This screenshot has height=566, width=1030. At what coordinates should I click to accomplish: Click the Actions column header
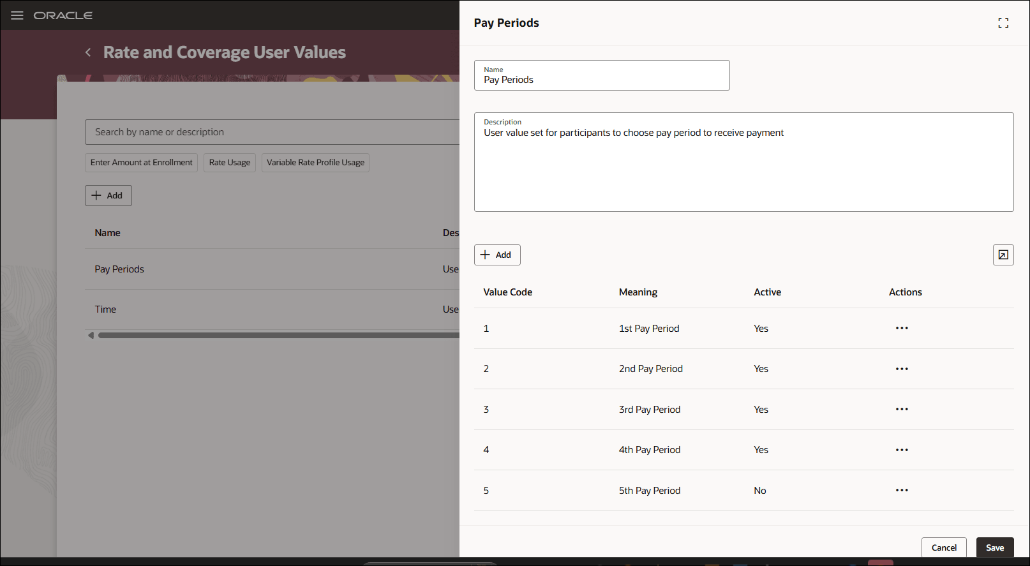click(x=906, y=292)
